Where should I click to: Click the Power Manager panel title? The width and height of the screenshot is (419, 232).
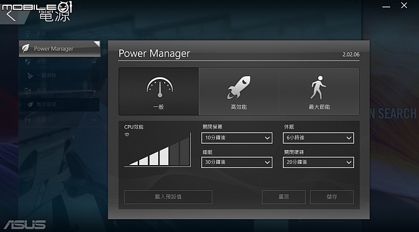tap(154, 53)
